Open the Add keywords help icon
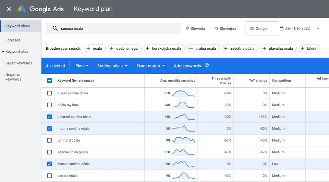This screenshot has width=329, height=182. [x=207, y=65]
